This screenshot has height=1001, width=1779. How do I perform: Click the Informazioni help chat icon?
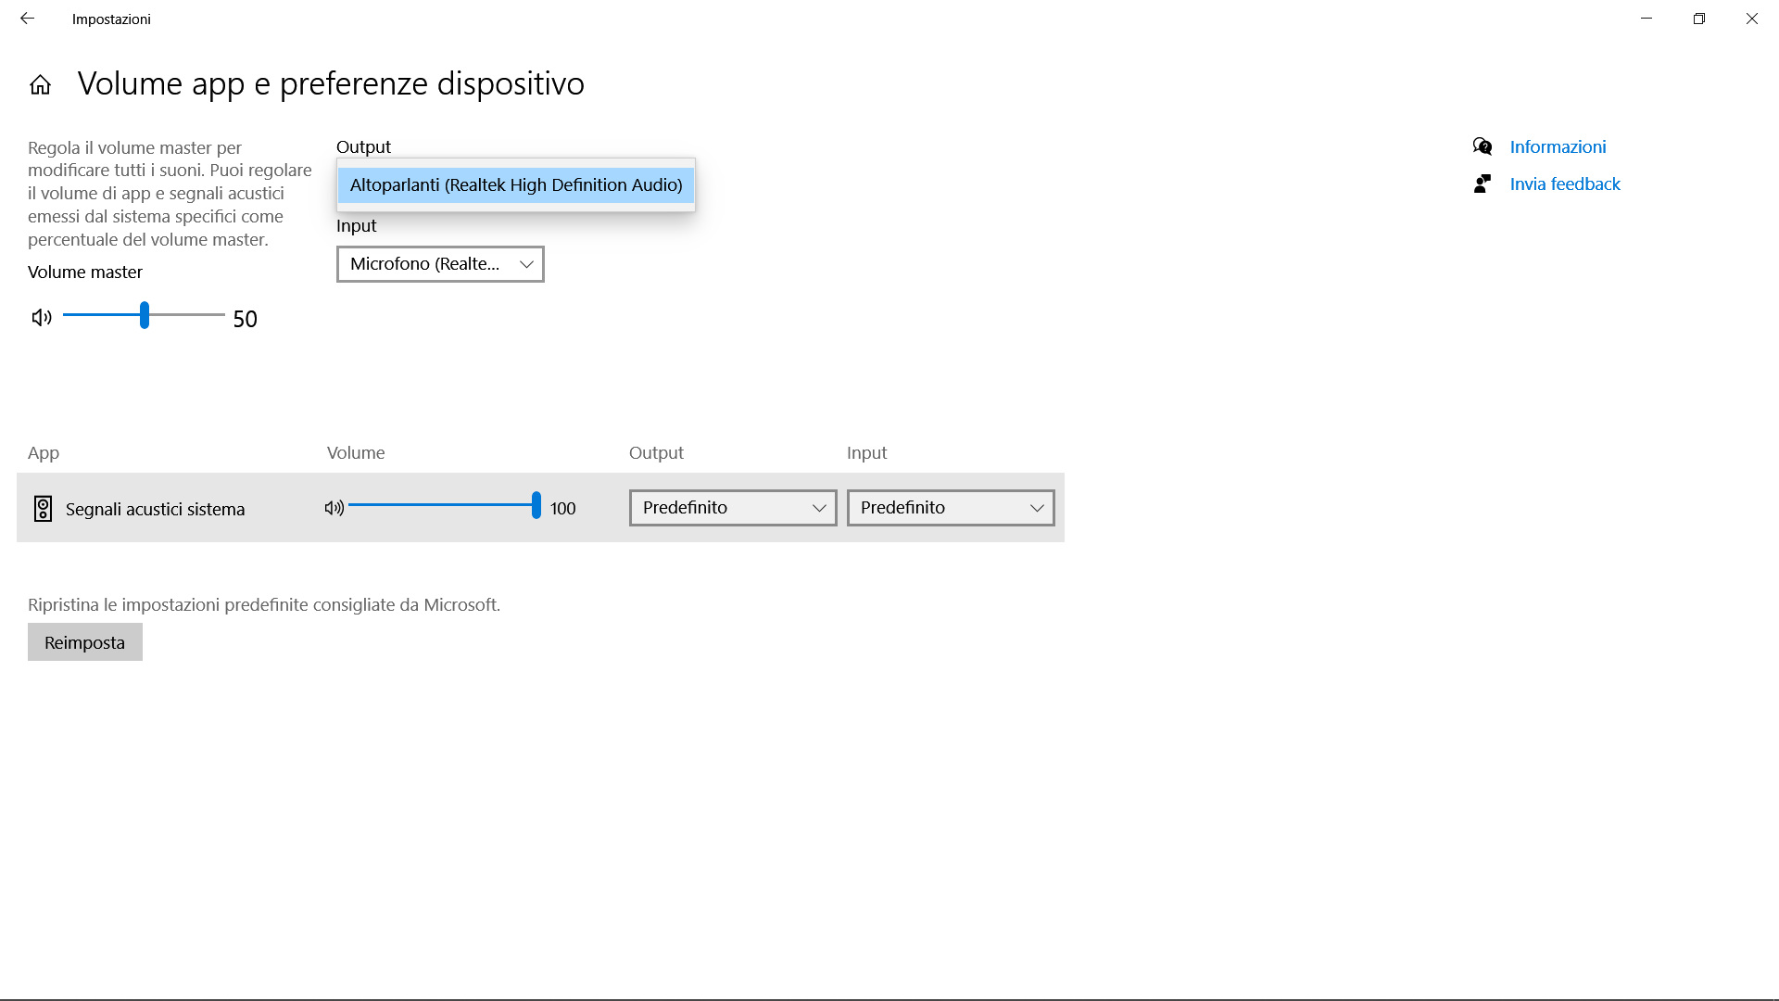[x=1482, y=146]
